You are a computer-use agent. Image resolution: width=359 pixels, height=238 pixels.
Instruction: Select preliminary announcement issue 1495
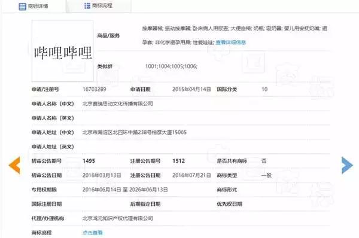[x=89, y=161]
